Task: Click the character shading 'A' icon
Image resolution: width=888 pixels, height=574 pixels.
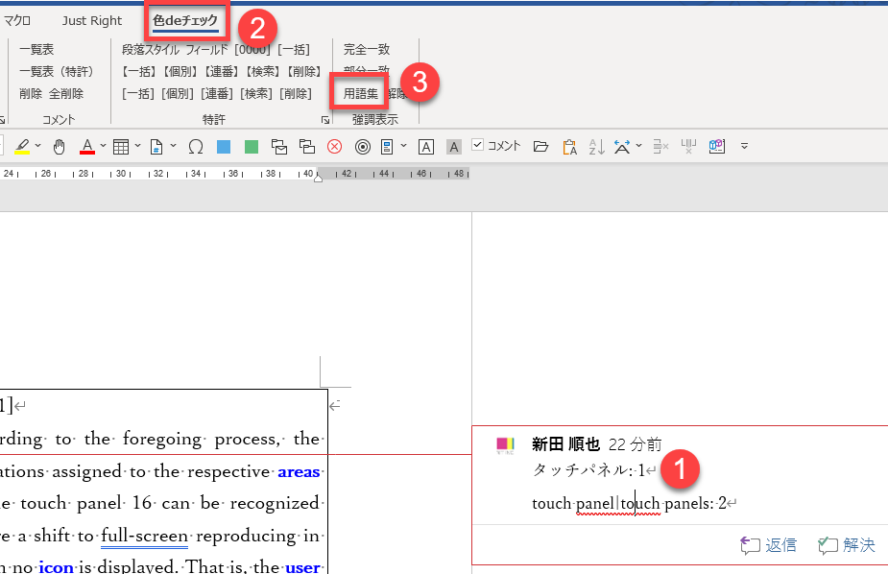Action: click(x=454, y=147)
